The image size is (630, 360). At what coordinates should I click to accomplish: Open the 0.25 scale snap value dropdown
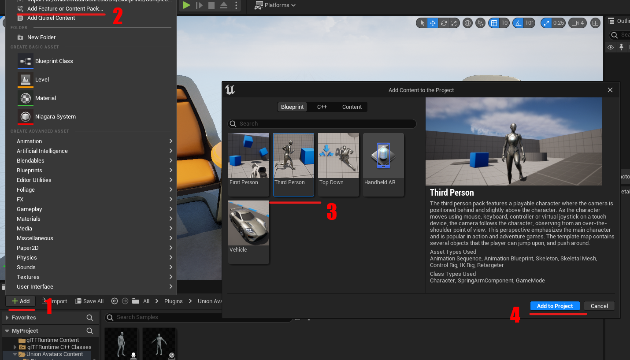[x=559, y=23]
